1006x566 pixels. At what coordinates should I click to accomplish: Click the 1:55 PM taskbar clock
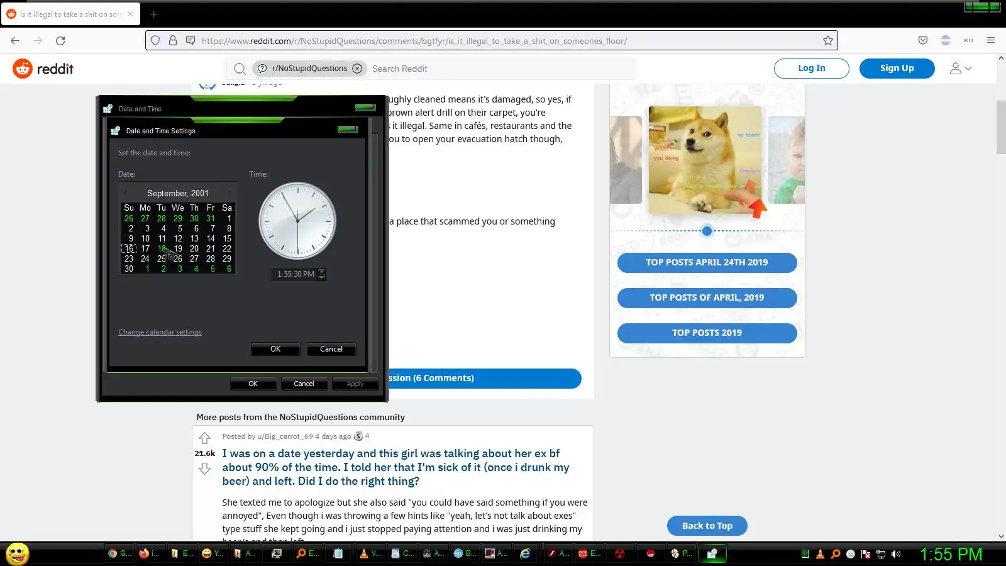[x=951, y=554]
